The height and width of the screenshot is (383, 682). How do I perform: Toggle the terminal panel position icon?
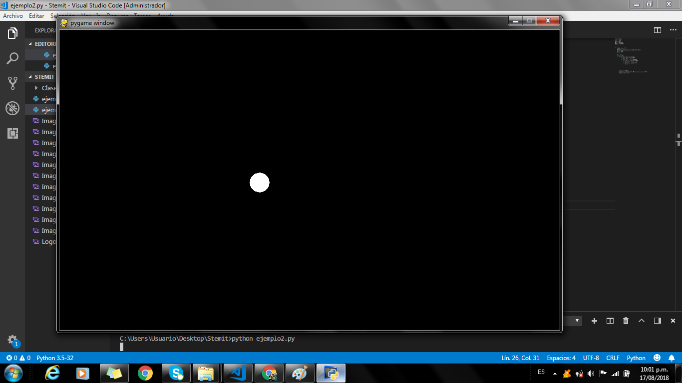[657, 321]
